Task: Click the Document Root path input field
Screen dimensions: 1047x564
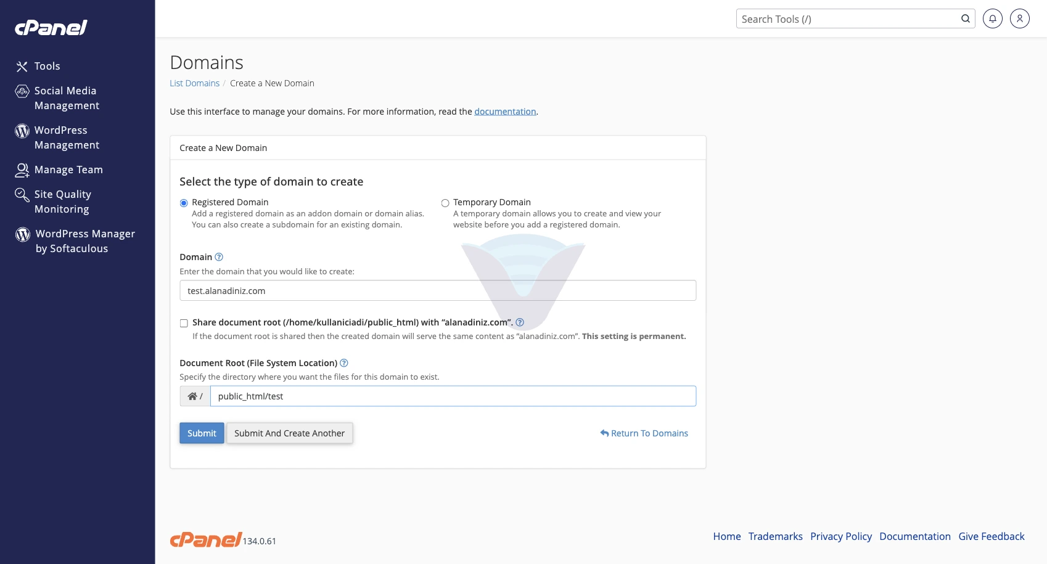Action: (453, 396)
